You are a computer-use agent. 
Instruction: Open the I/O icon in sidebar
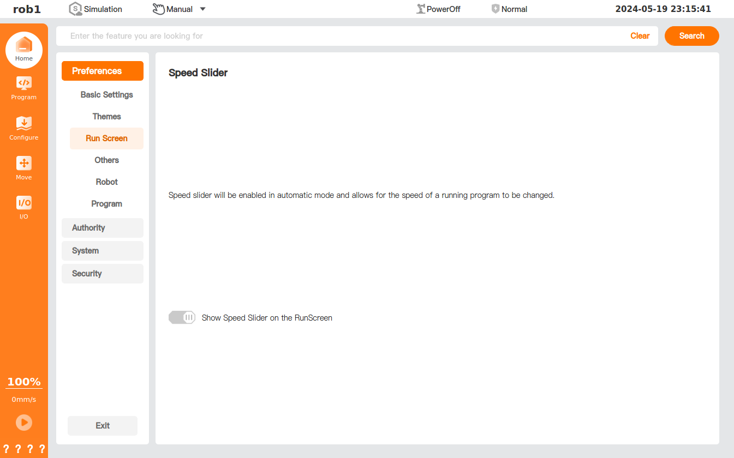click(x=23, y=203)
